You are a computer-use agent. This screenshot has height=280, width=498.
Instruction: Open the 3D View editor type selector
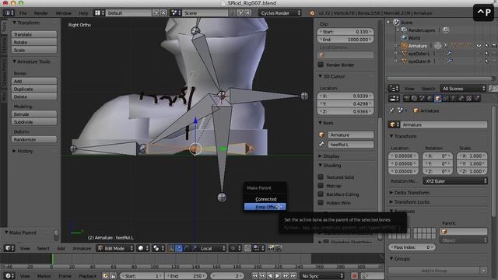[9, 248]
